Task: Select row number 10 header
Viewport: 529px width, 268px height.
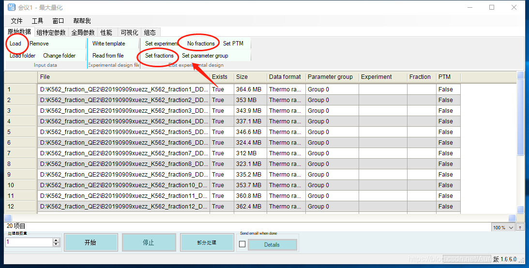Action: click(x=21, y=185)
